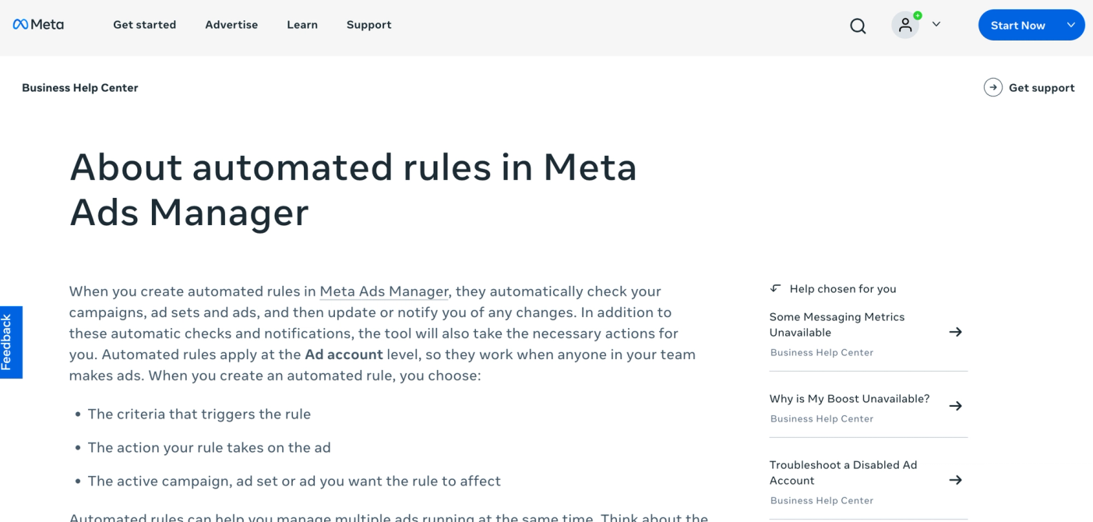The image size is (1093, 522).
Task: Click the user profile avatar icon
Action: click(x=904, y=25)
